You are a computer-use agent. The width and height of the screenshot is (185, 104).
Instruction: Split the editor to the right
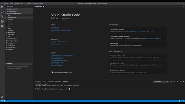(180, 6)
